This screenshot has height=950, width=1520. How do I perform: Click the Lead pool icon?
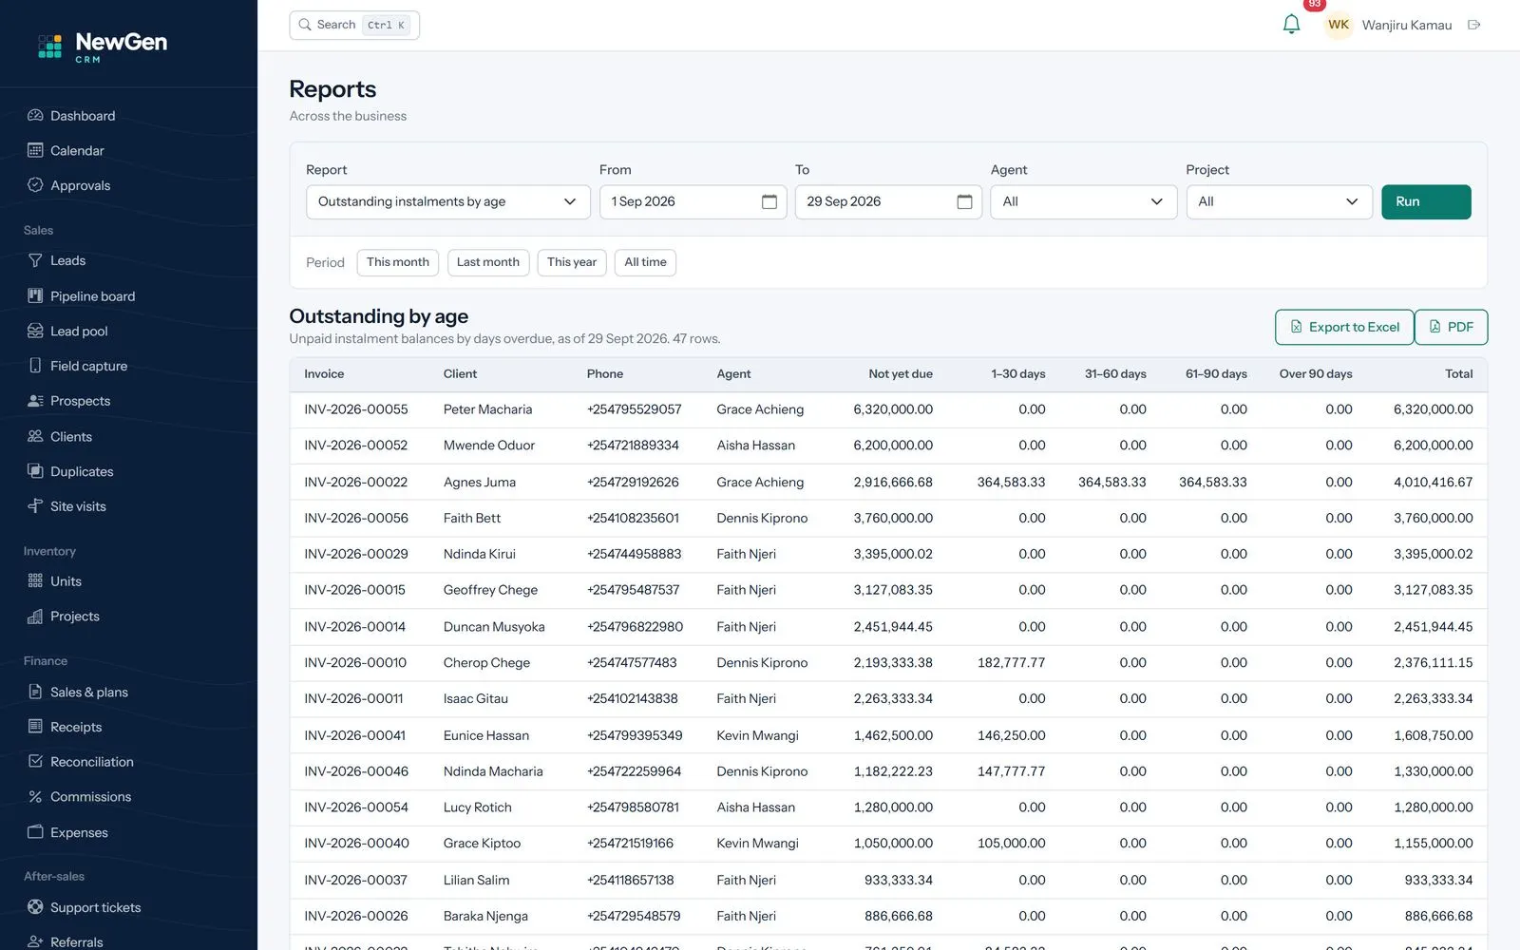pos(35,331)
